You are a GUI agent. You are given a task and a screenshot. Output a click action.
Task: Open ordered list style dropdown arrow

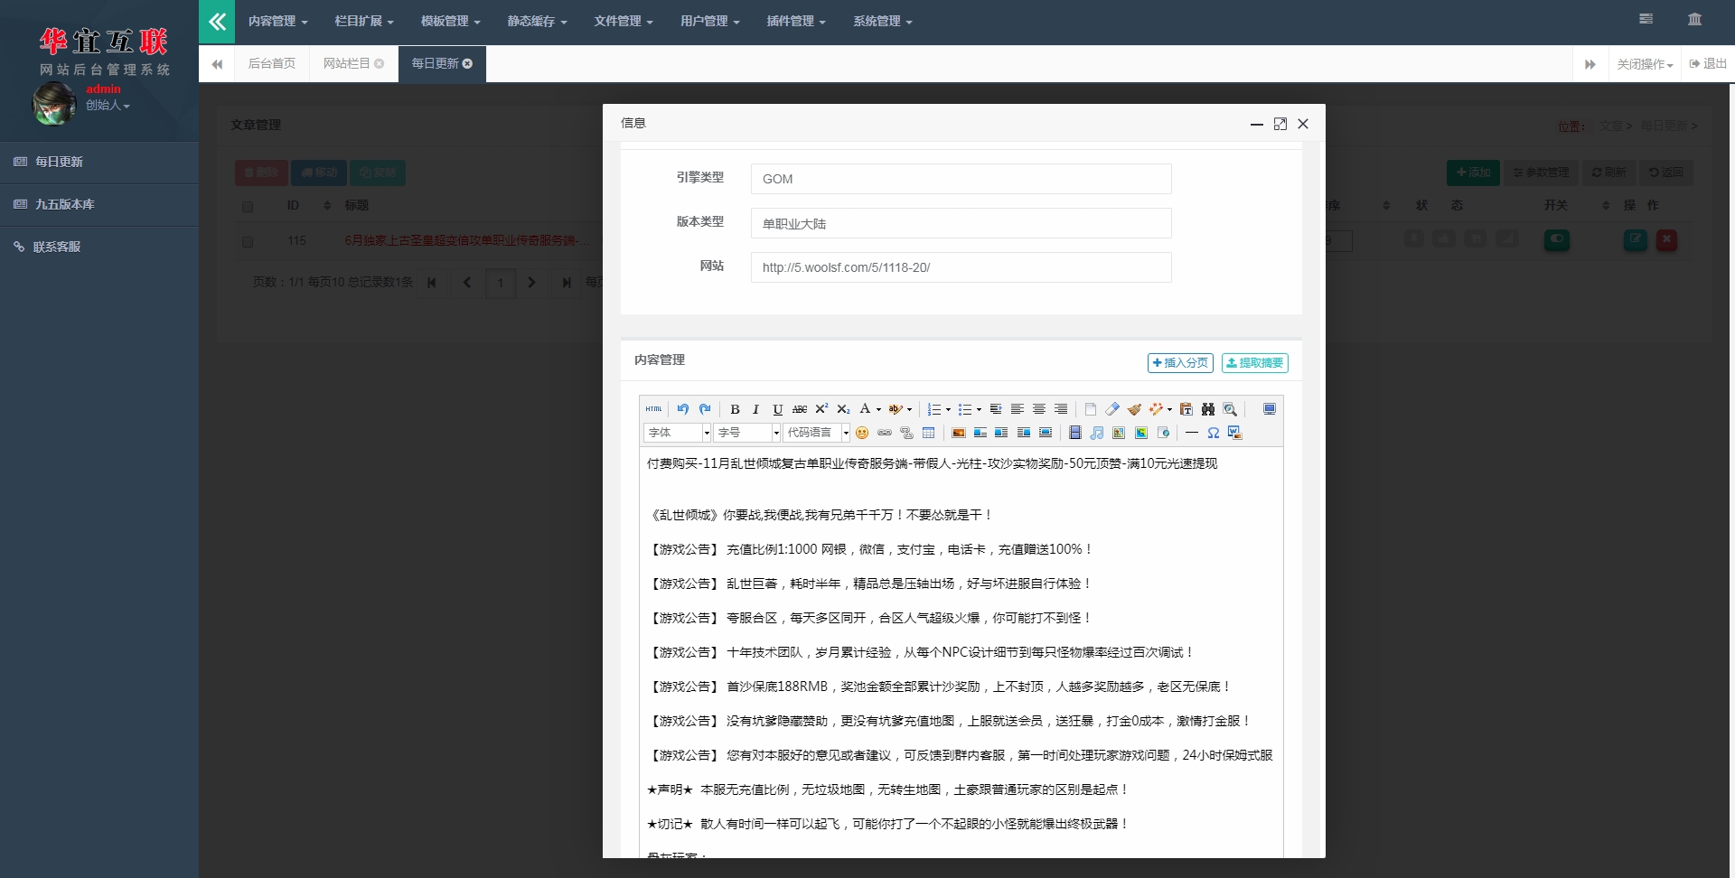tap(948, 409)
